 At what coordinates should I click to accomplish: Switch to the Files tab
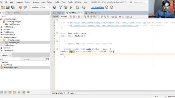click(8, 13)
